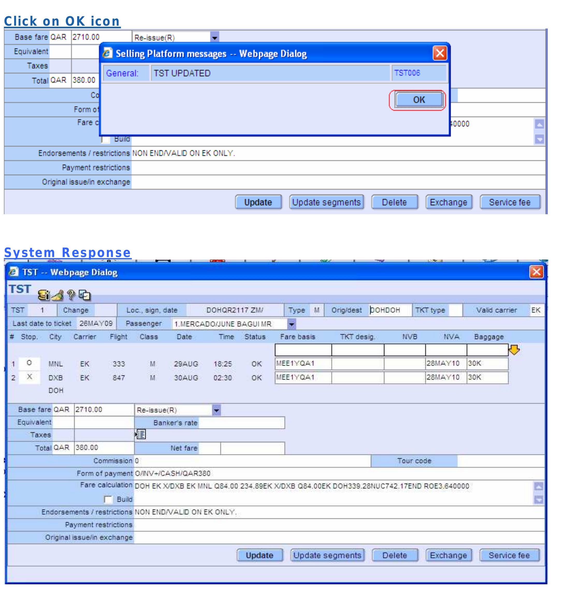Image resolution: width=563 pixels, height=604 pixels.
Task: Tick the Build checkbox in the TST Webpage Dialog
Action: (108, 499)
